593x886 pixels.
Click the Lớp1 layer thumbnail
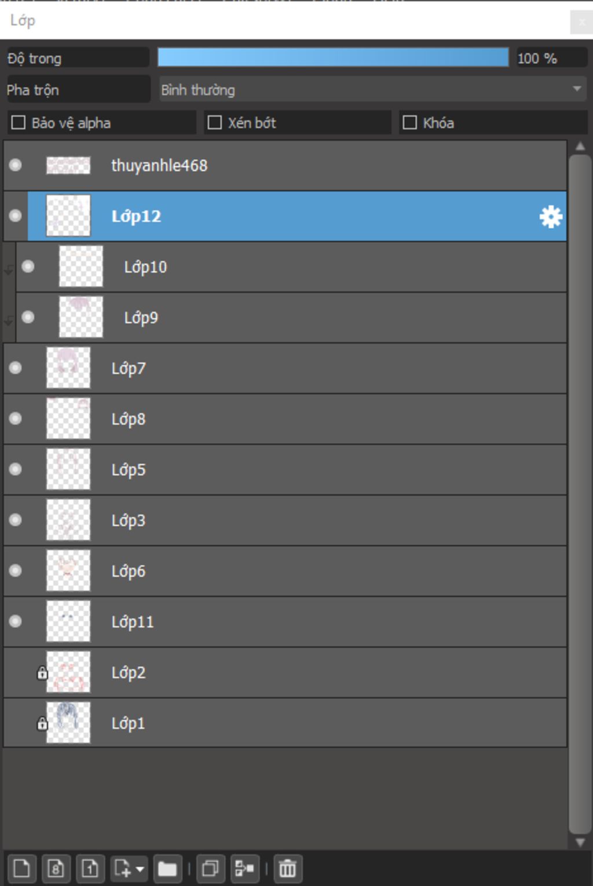[x=68, y=723]
